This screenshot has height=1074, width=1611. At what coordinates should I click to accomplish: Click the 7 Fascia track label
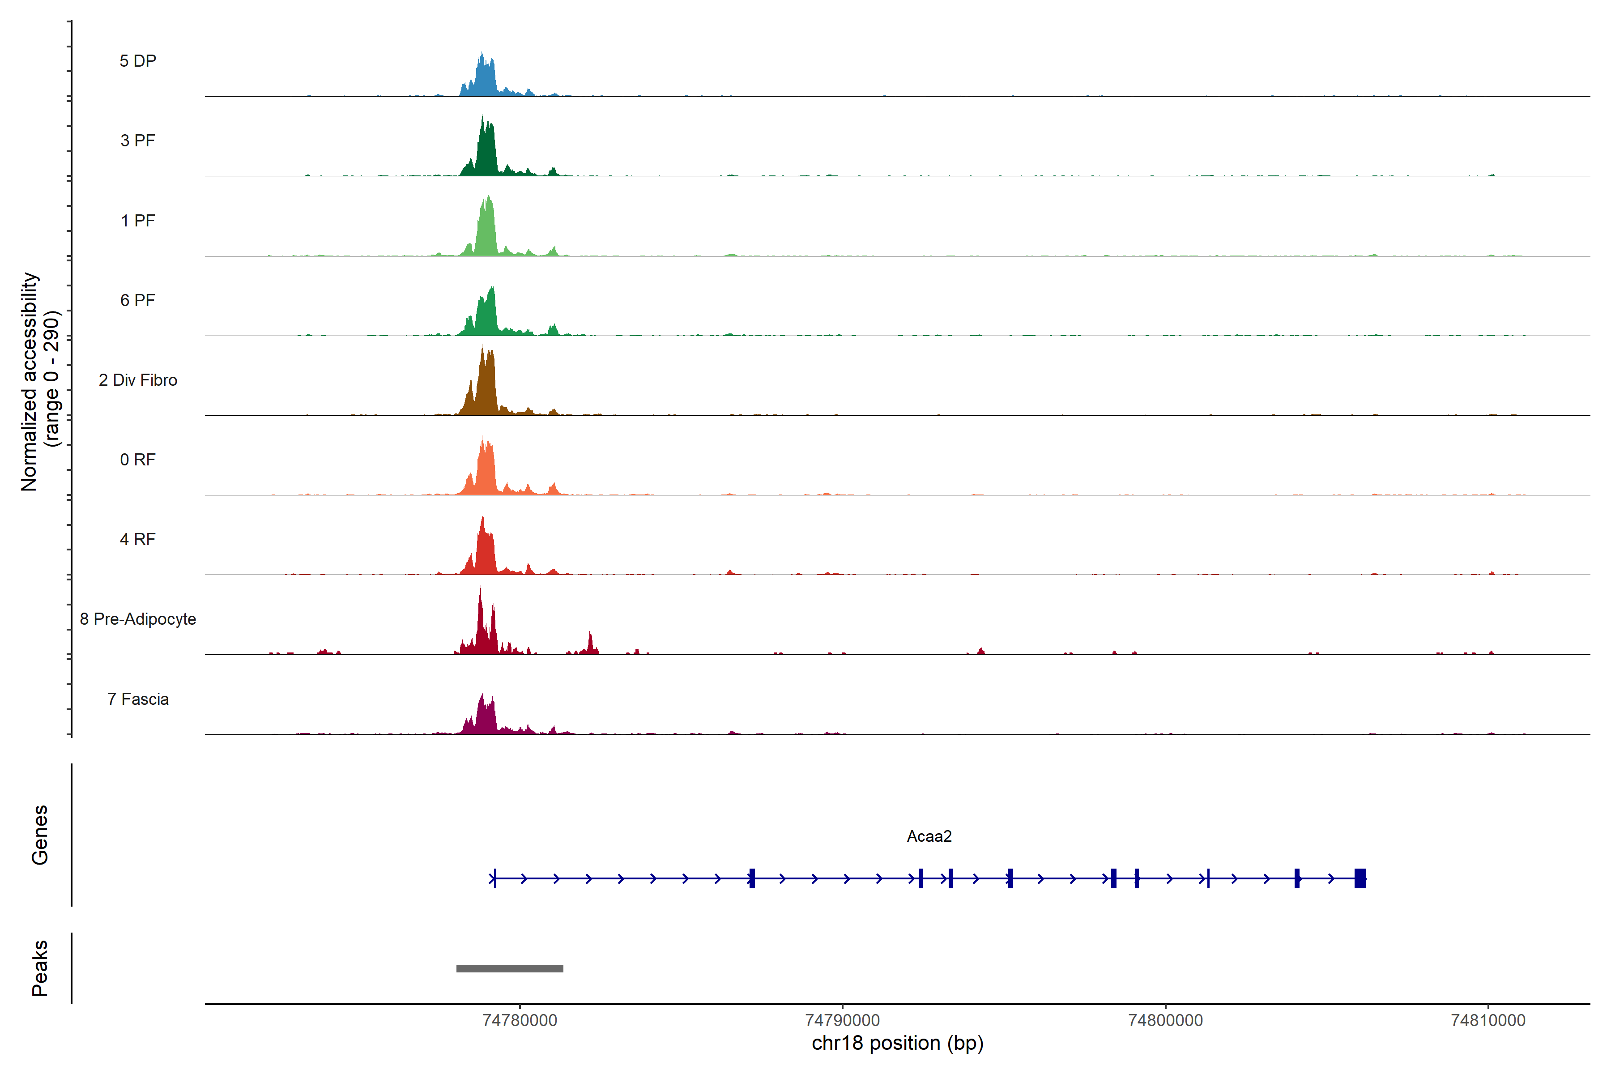pyautogui.click(x=138, y=699)
